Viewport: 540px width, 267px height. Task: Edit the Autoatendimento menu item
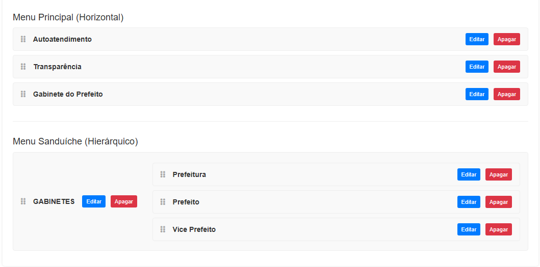[477, 39]
